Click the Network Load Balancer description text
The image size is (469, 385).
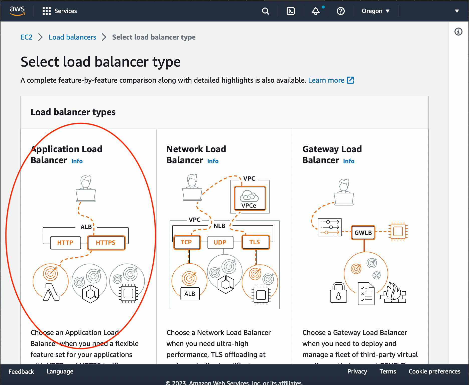(x=218, y=346)
